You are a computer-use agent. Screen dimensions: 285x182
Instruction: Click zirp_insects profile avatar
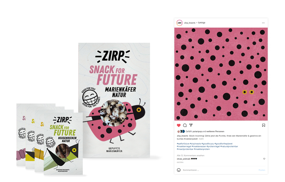[179, 23]
